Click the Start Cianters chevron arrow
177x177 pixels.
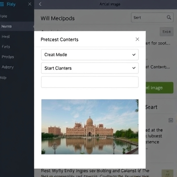pyautogui.click(x=134, y=68)
